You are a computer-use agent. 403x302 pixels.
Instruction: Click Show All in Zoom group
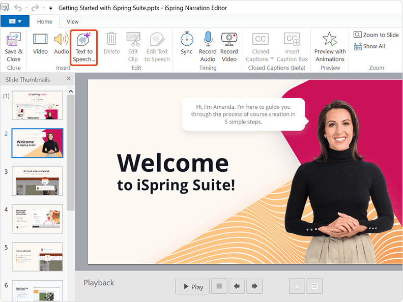coord(369,46)
